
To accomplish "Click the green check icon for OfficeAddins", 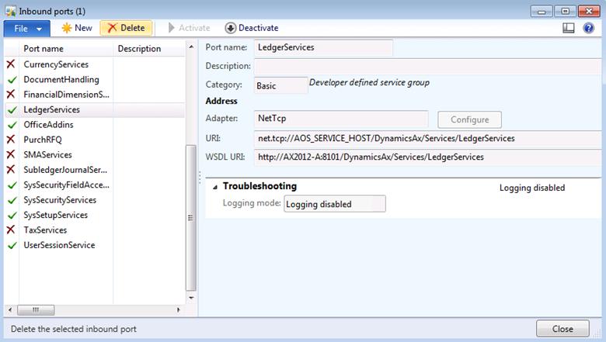I will tap(12, 125).
